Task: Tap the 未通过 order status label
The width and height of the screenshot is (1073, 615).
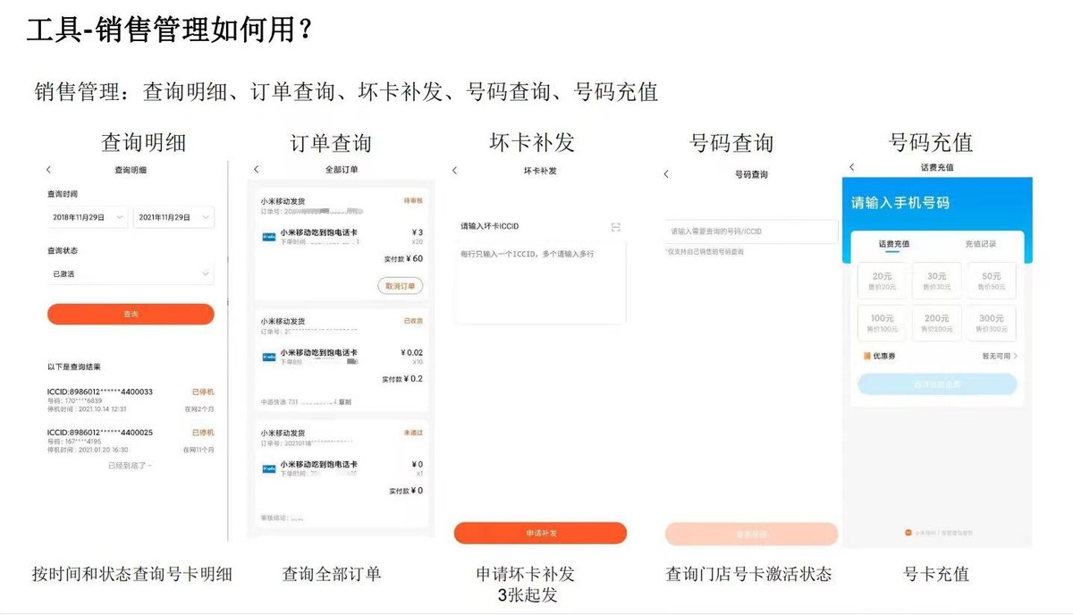Action: click(413, 433)
